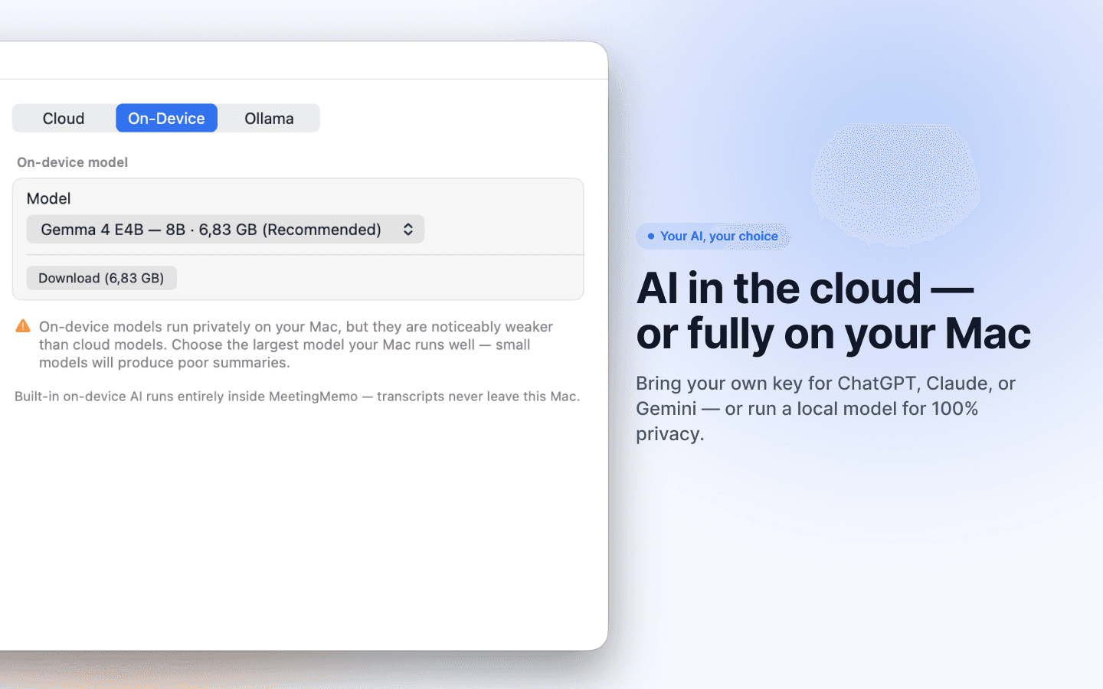Click the up-down chevron in model selector
The height and width of the screenshot is (689, 1103).
click(408, 229)
